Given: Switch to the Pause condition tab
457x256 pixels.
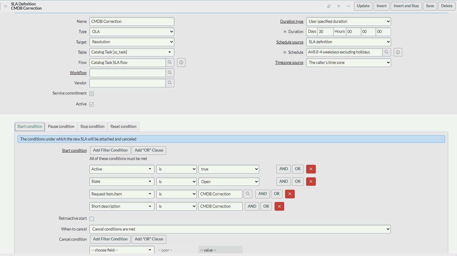Looking at the screenshot, I should pyautogui.click(x=61, y=126).
